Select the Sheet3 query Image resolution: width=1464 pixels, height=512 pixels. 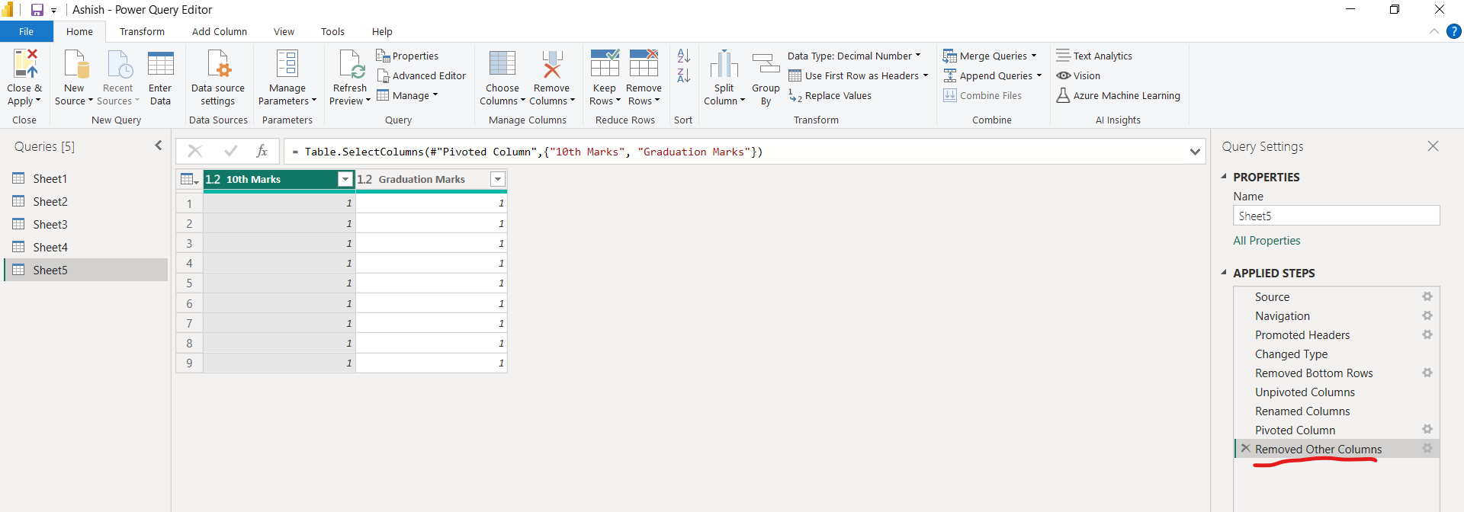coord(50,225)
